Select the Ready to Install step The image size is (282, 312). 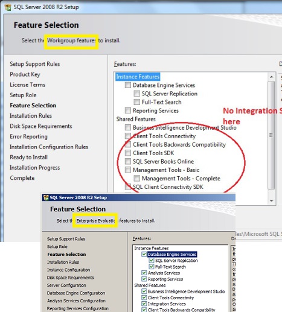[29, 158]
